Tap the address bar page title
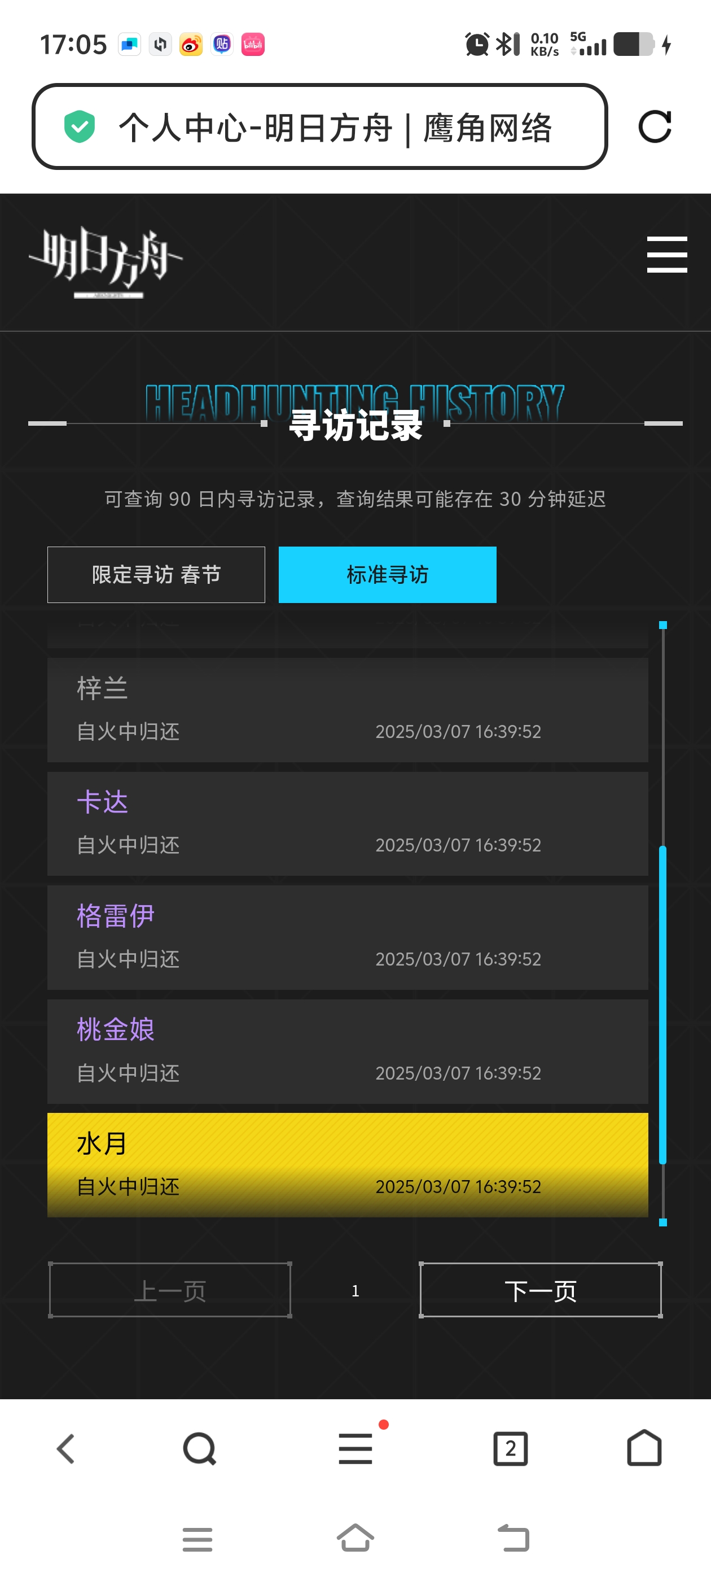Viewport: 711px width, 1581px height. tap(335, 127)
